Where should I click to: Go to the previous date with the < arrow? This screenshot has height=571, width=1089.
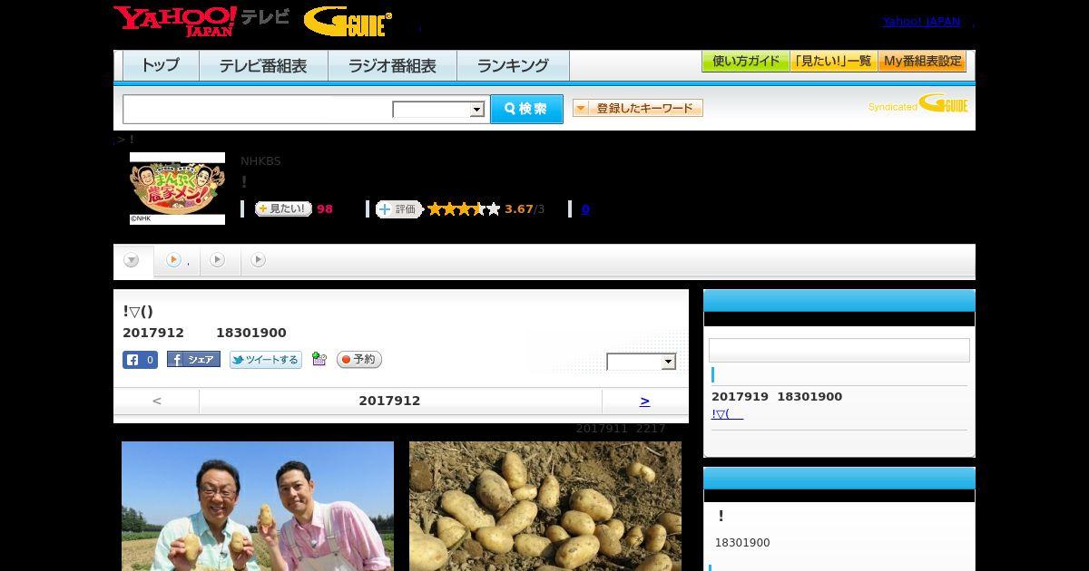pos(157,401)
